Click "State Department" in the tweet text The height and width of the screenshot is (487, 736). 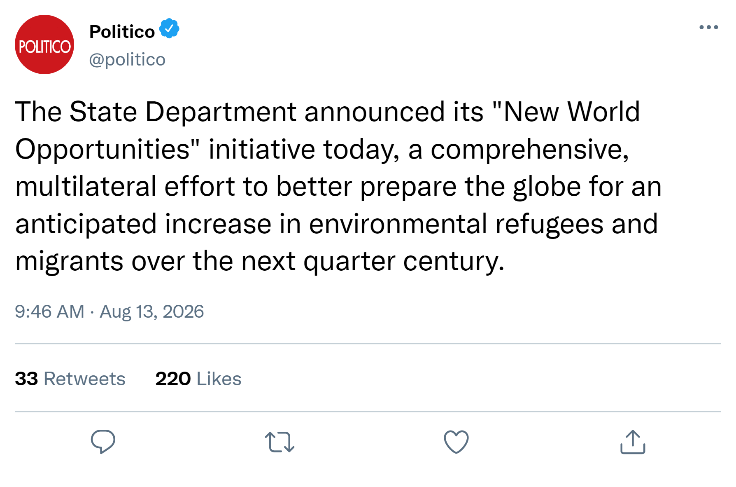183,112
